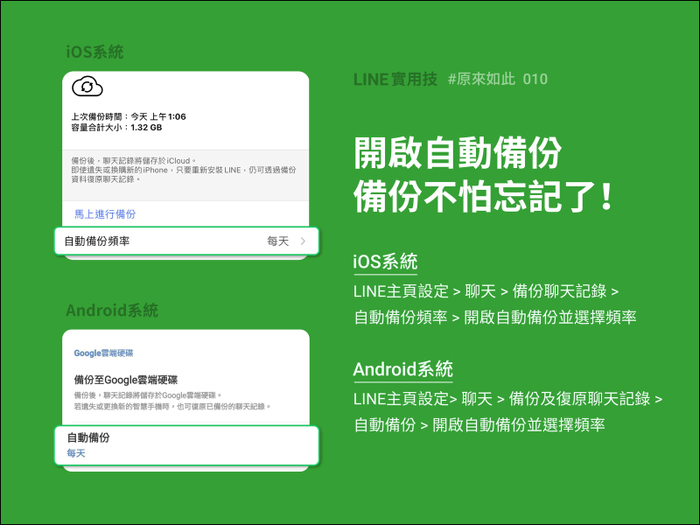Click the blue 每天 under 自動備份
The image size is (700, 525).
(76, 453)
